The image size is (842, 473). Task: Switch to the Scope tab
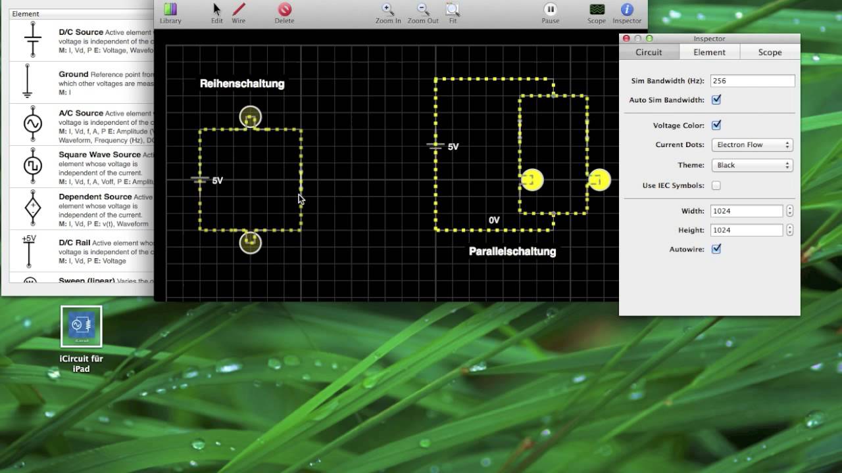click(770, 52)
